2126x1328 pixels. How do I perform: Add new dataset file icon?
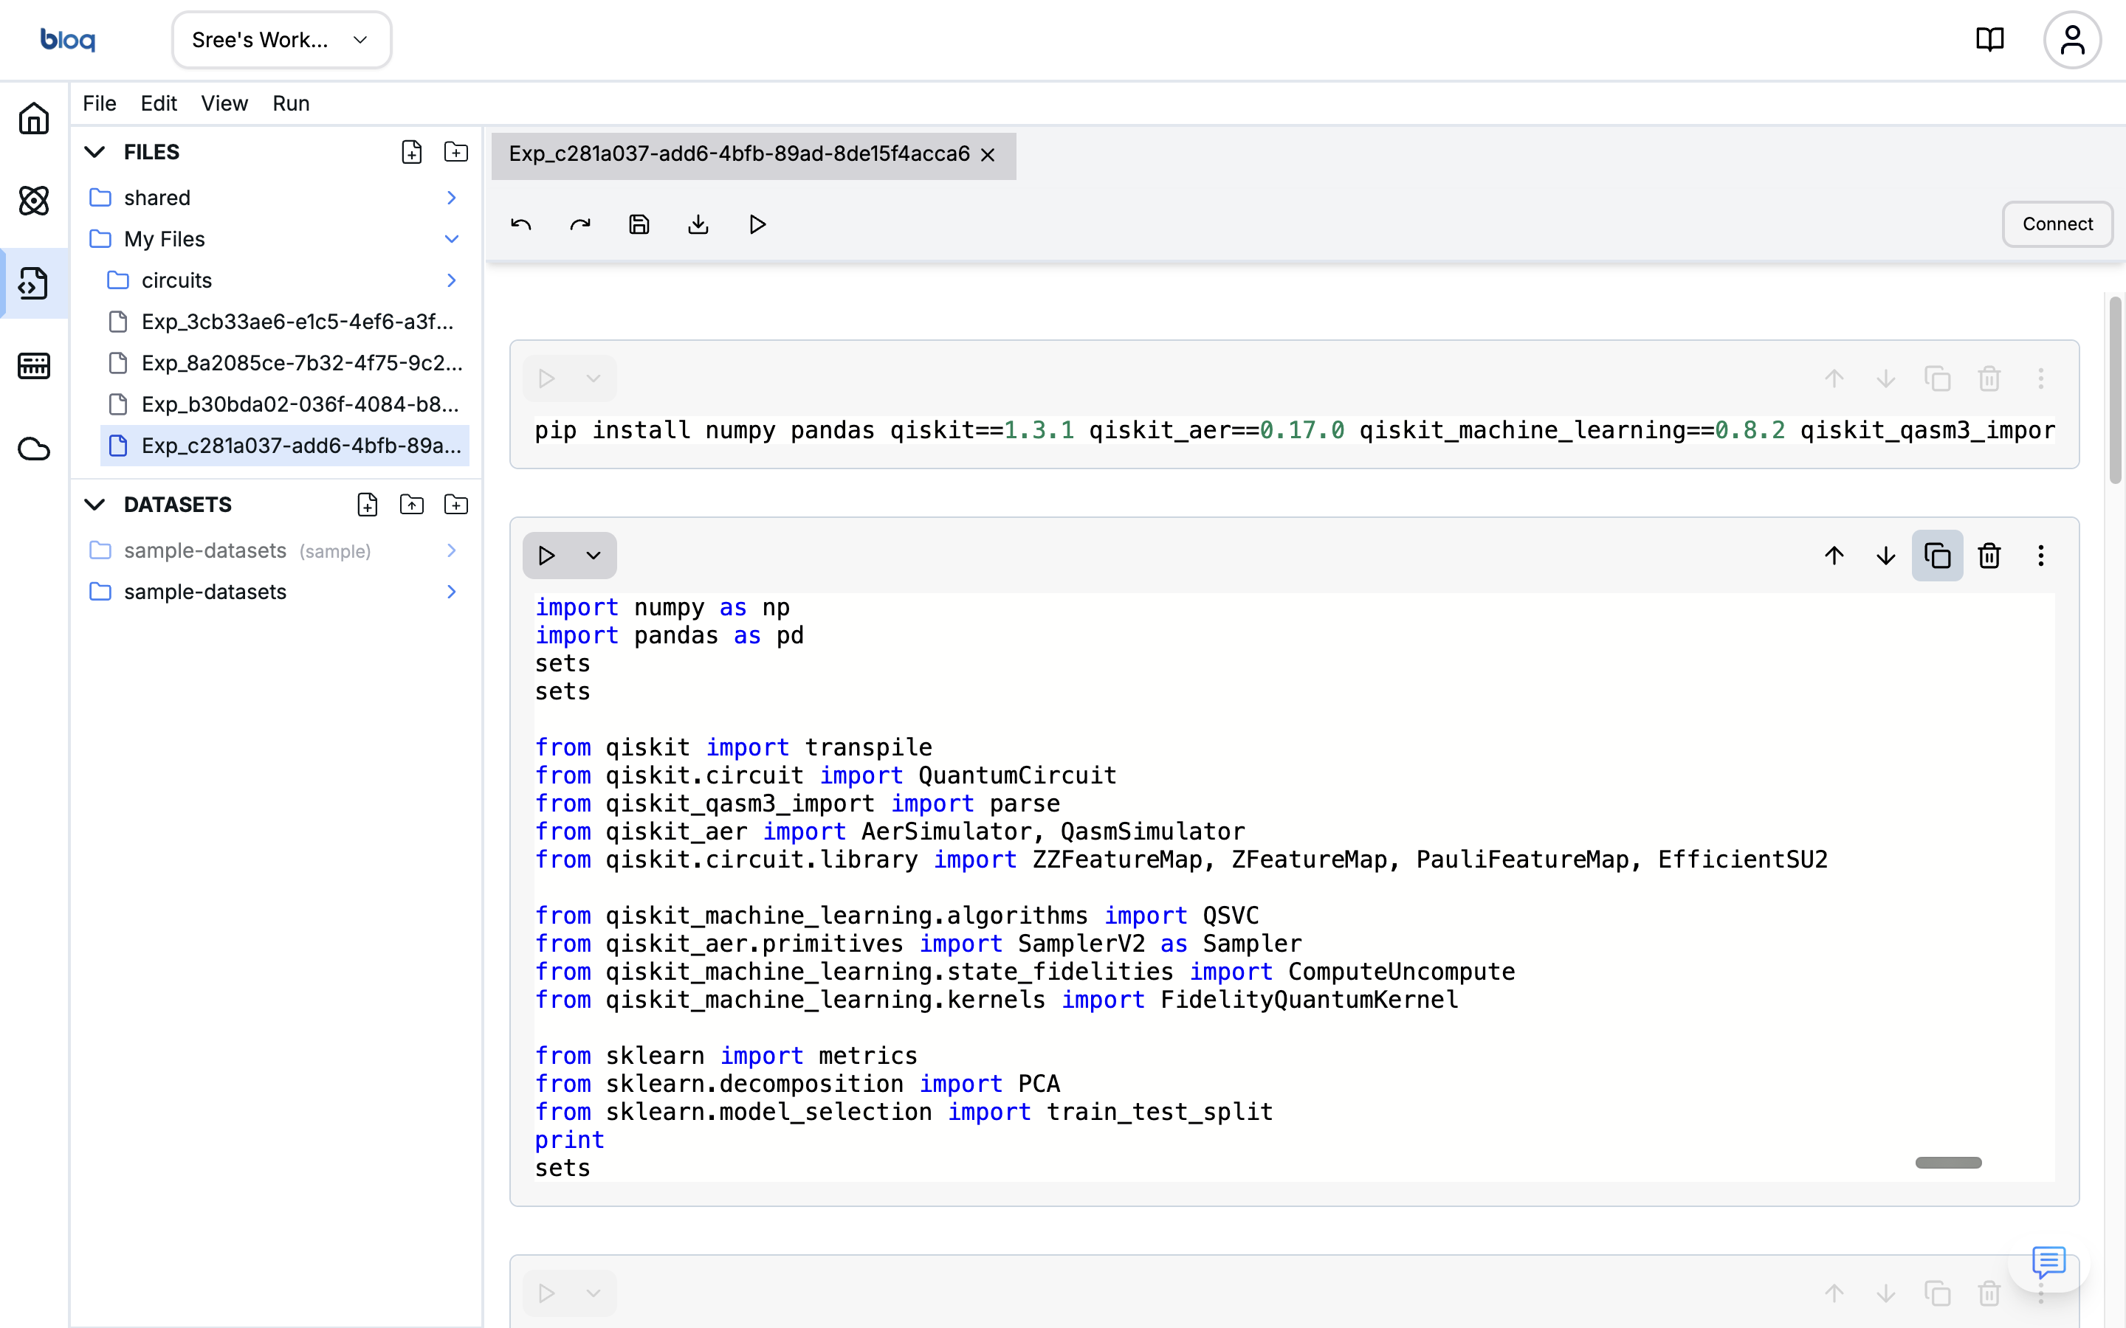(367, 504)
